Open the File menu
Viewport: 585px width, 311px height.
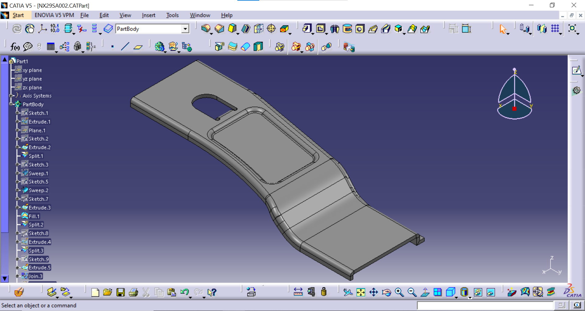tap(84, 15)
